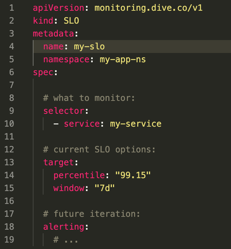Click the "7d" window value

click(104, 188)
